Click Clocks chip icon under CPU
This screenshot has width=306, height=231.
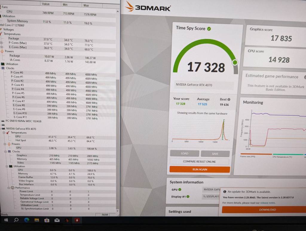tap(3, 68)
